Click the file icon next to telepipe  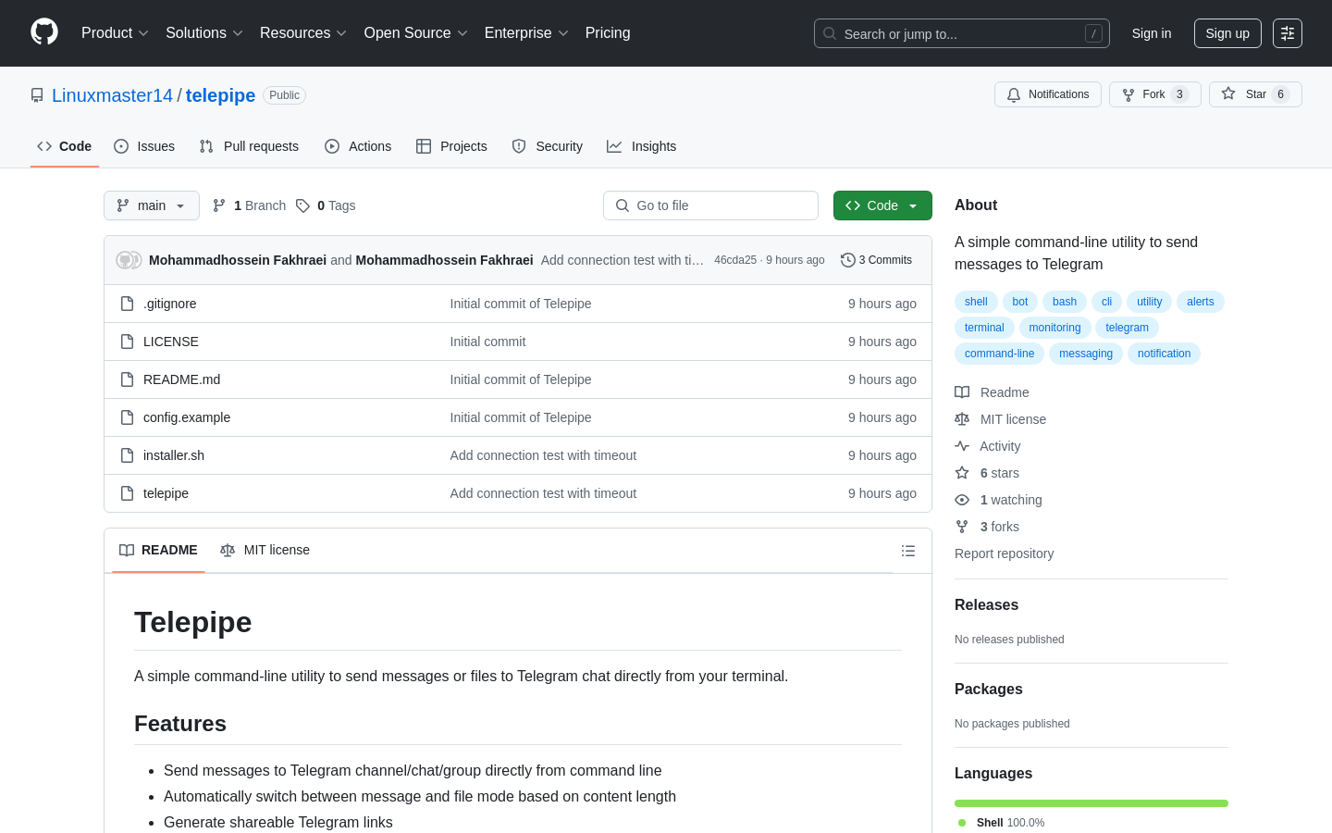(x=128, y=493)
